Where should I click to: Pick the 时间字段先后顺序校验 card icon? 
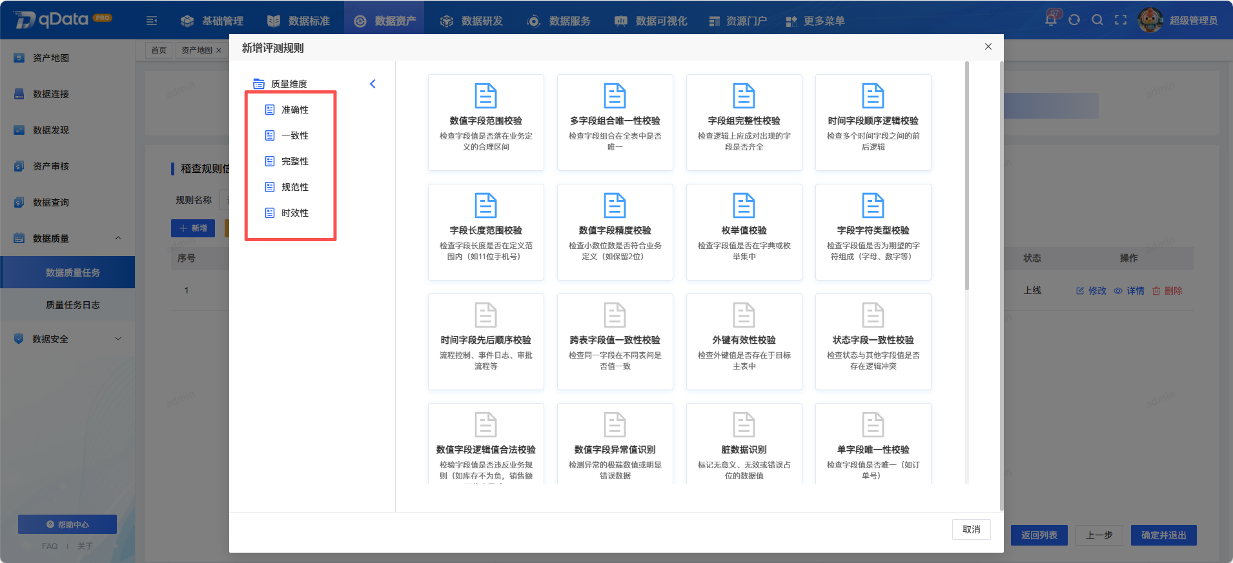coord(485,315)
